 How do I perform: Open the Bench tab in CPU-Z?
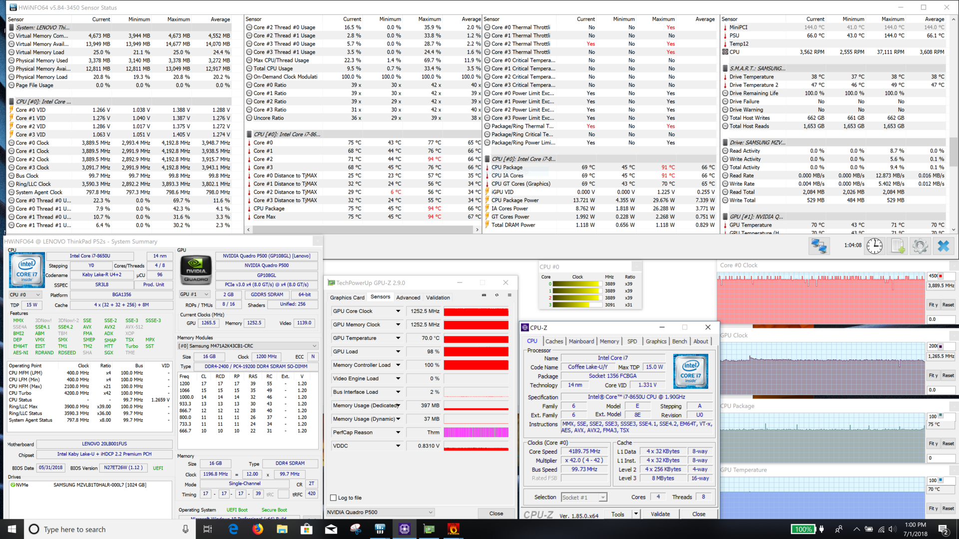pyautogui.click(x=679, y=341)
